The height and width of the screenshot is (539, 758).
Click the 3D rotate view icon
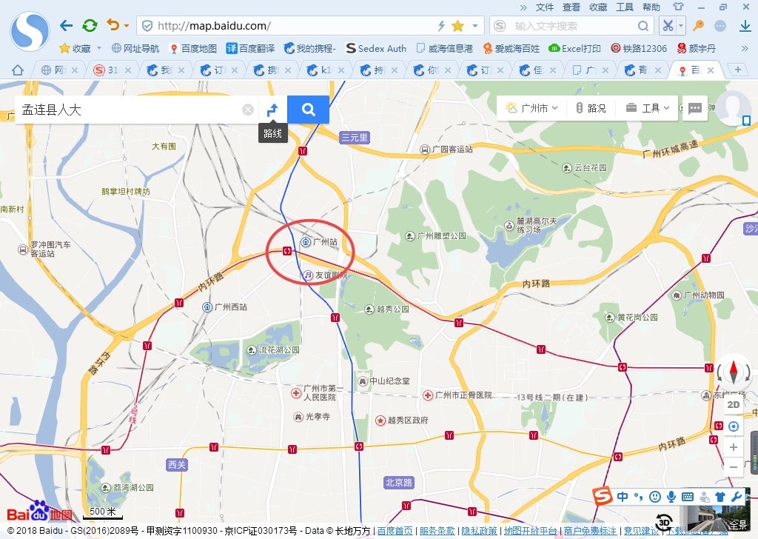point(664,522)
